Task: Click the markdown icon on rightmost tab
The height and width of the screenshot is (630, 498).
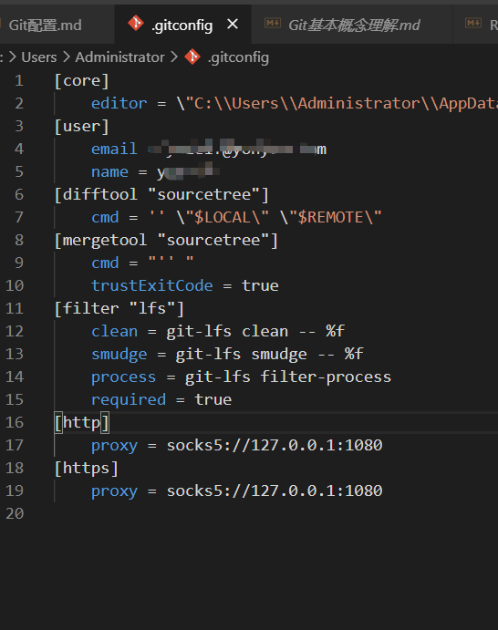Action: pos(473,24)
